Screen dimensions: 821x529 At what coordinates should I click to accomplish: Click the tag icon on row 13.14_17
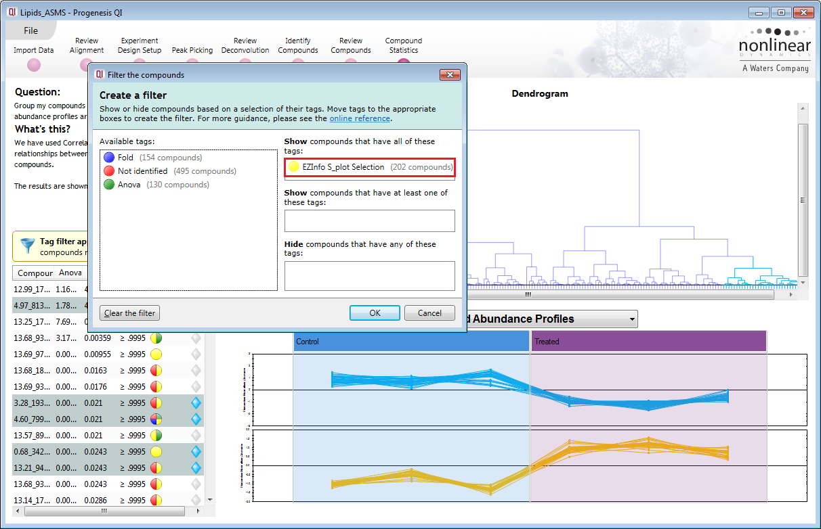pos(156,500)
